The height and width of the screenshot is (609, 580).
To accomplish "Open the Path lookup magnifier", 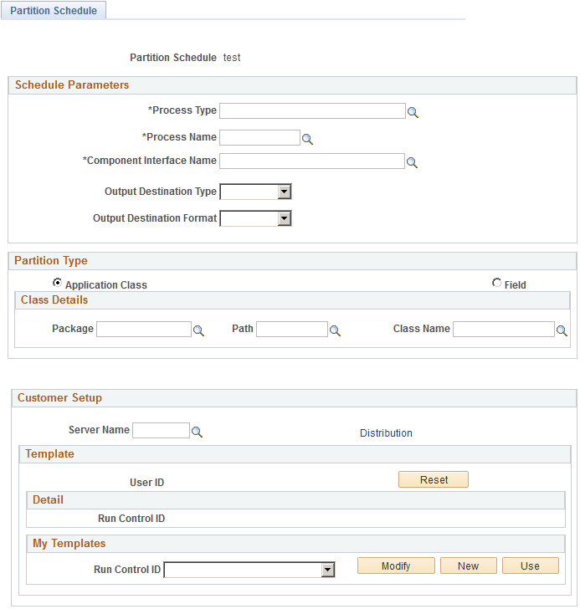I will click(x=335, y=330).
